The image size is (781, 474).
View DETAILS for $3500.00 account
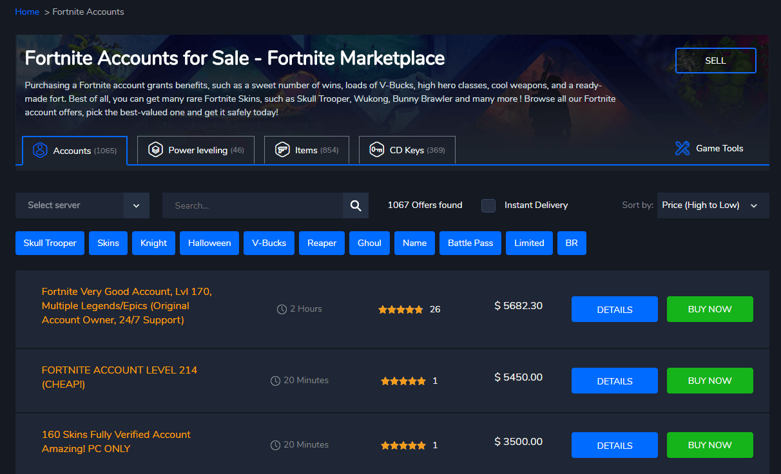click(x=615, y=445)
